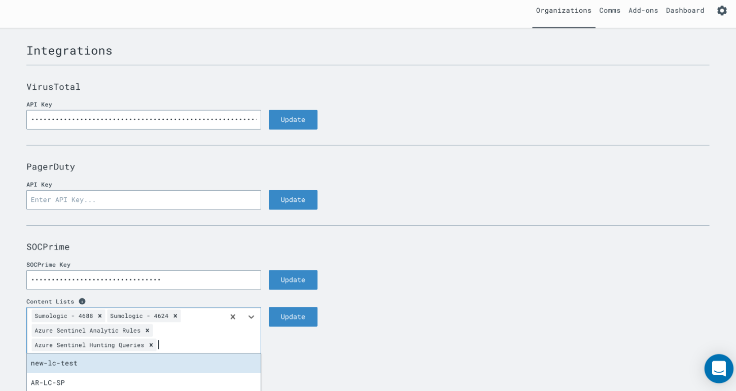Focus the PagerDuty API Key field
The image size is (736, 391).
click(144, 200)
